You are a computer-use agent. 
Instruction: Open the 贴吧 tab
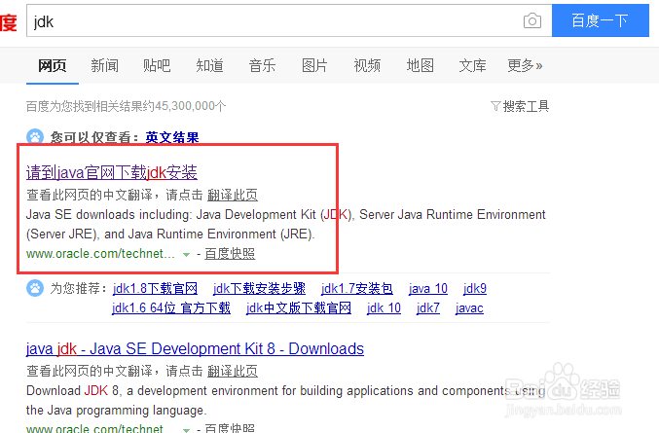[157, 65]
